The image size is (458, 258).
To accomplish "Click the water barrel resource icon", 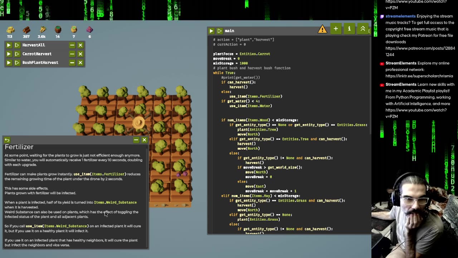I will point(58,30).
